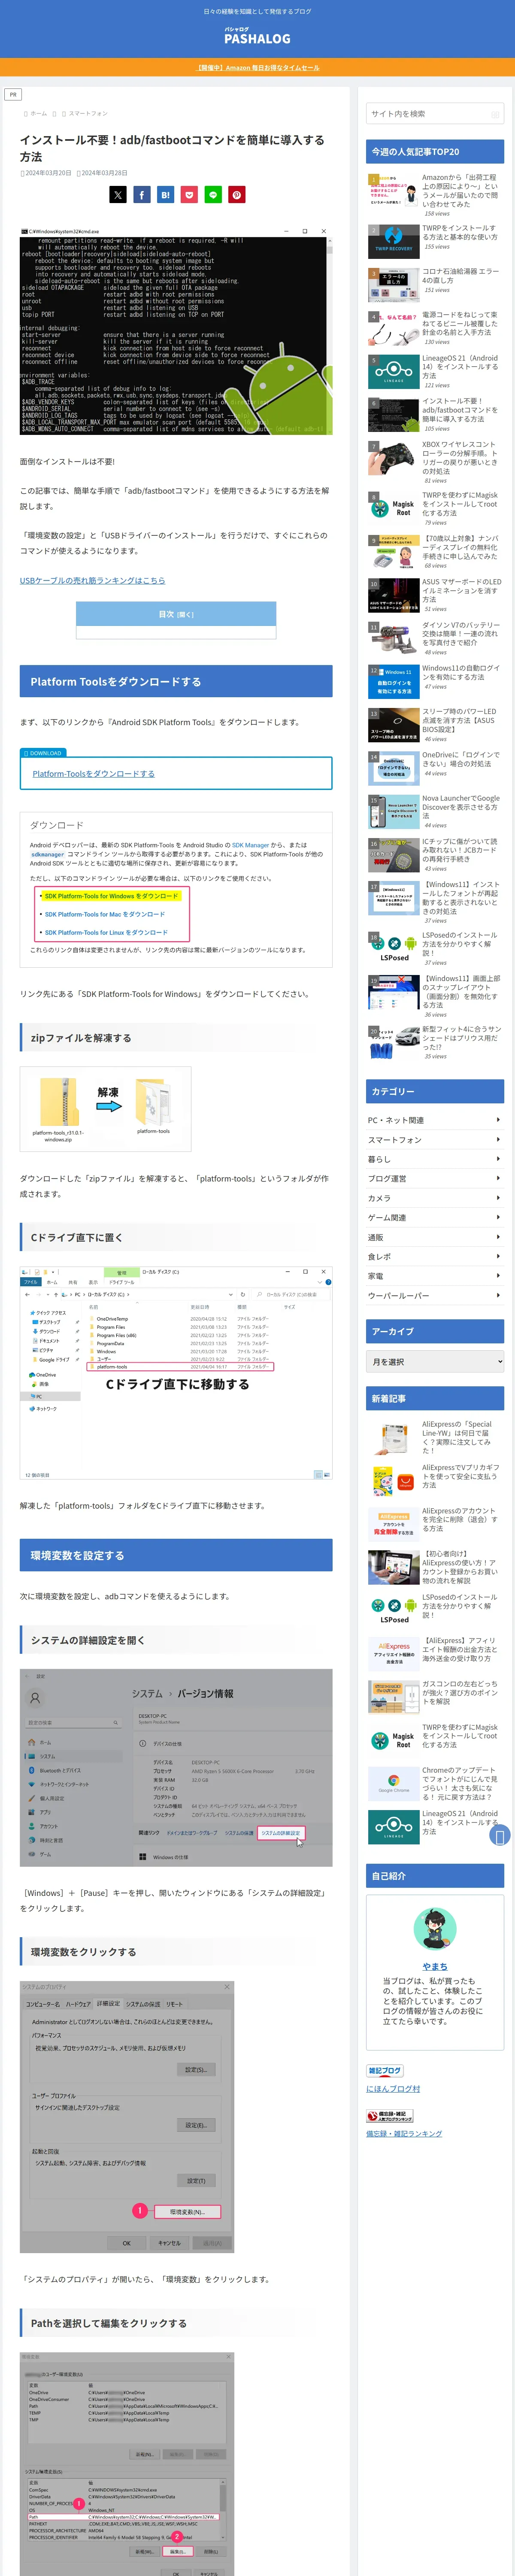The image size is (515, 2576).
Task: Expand the ウーパールーパー category arrow
Action: (498, 1295)
